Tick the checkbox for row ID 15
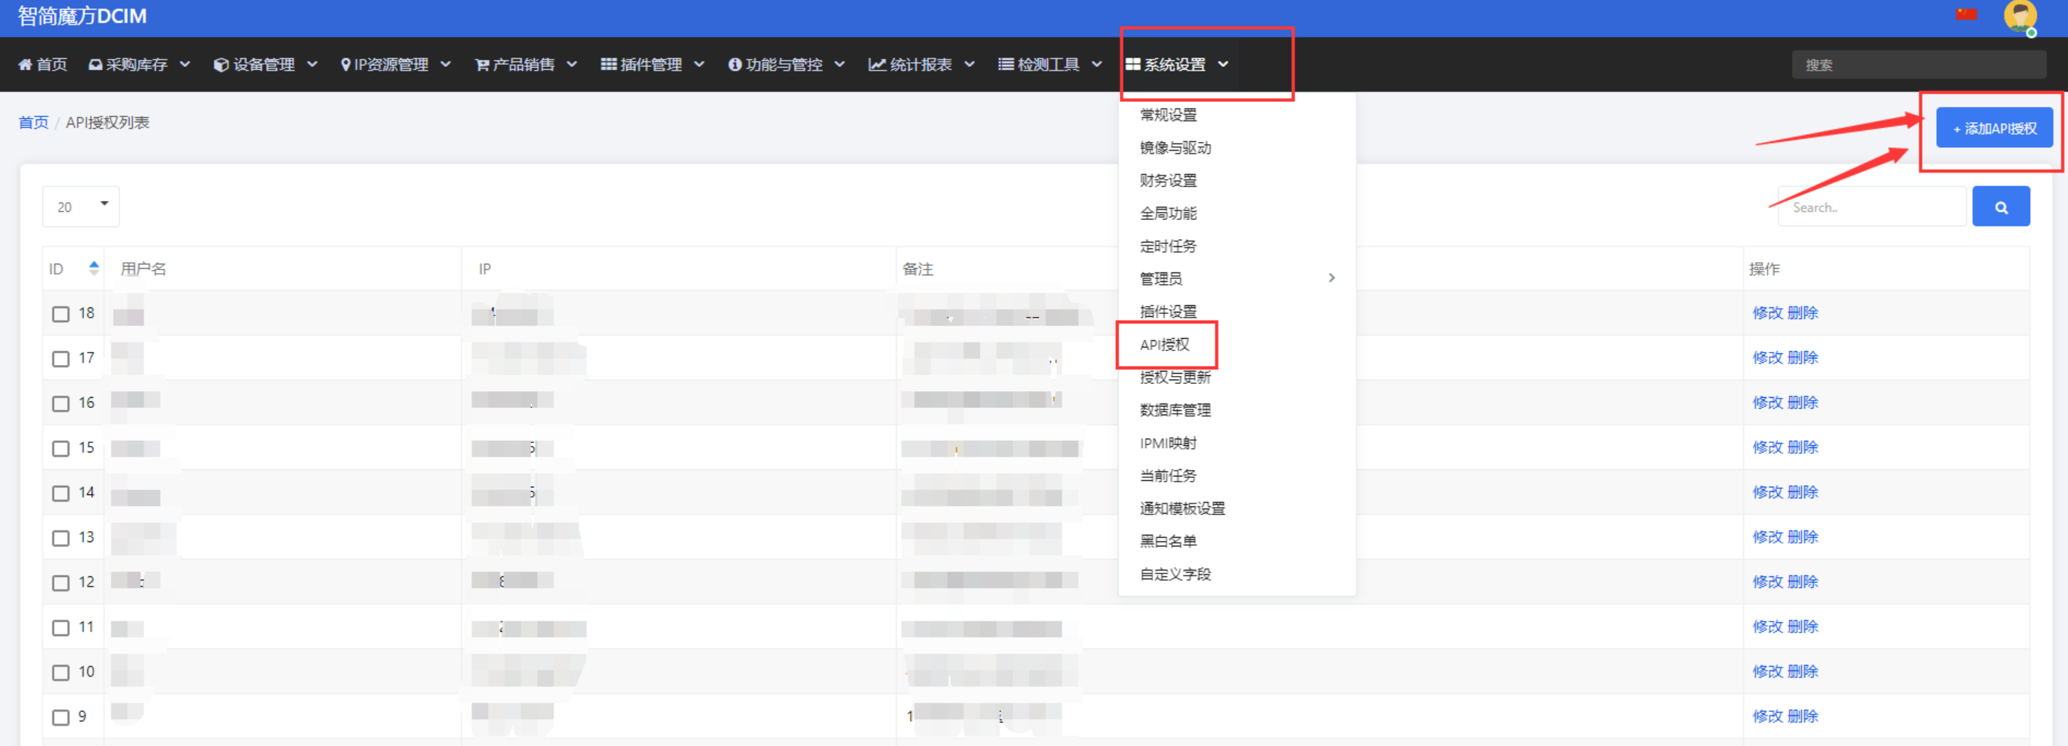The image size is (2068, 746). point(61,449)
